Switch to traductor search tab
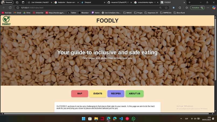The height and width of the screenshot is (122, 217). tap(67, 2)
